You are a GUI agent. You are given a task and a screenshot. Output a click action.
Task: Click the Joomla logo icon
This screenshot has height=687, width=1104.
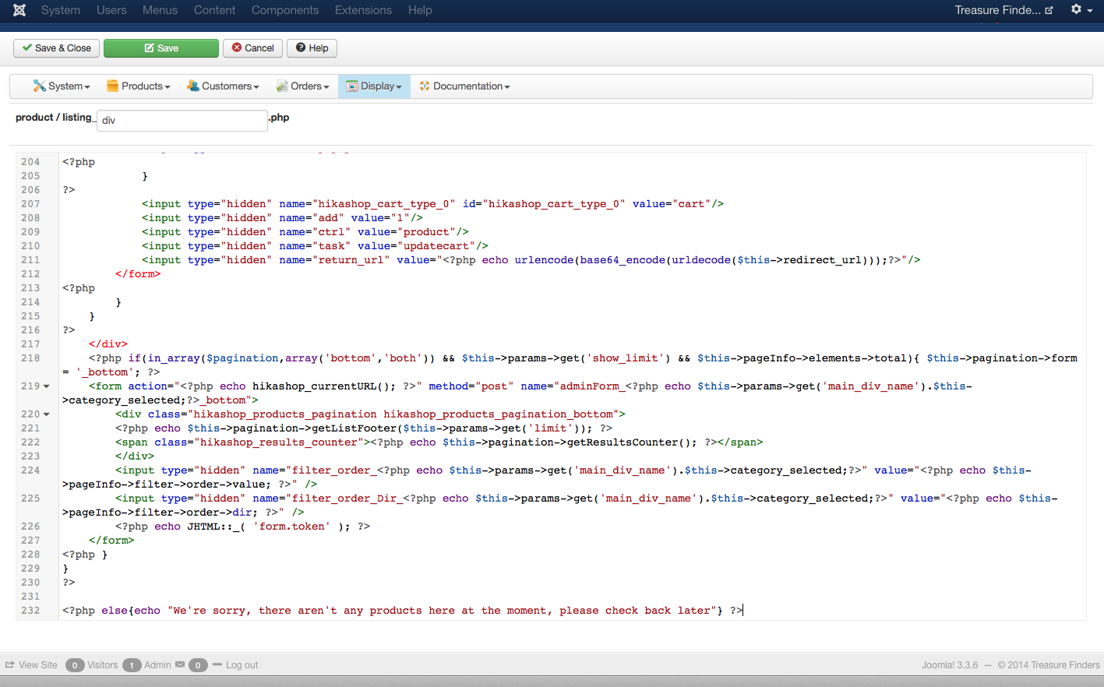point(19,10)
